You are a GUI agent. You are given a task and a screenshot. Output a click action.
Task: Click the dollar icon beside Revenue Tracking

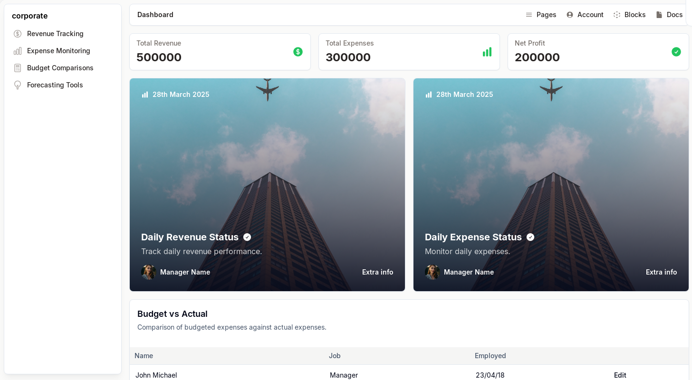[x=18, y=34]
